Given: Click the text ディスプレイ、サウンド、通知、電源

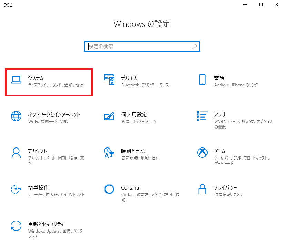Looking at the screenshot, I should point(56,85).
